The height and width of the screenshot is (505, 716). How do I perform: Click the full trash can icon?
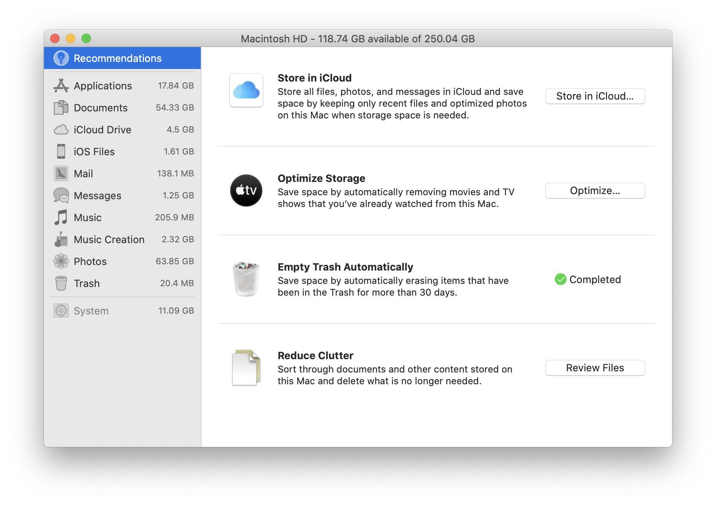pyautogui.click(x=246, y=279)
